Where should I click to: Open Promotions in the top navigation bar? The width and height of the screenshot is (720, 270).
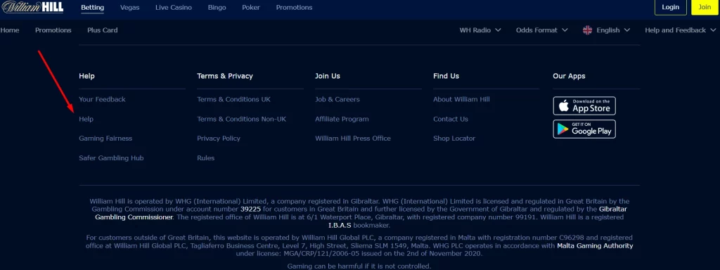tap(294, 7)
